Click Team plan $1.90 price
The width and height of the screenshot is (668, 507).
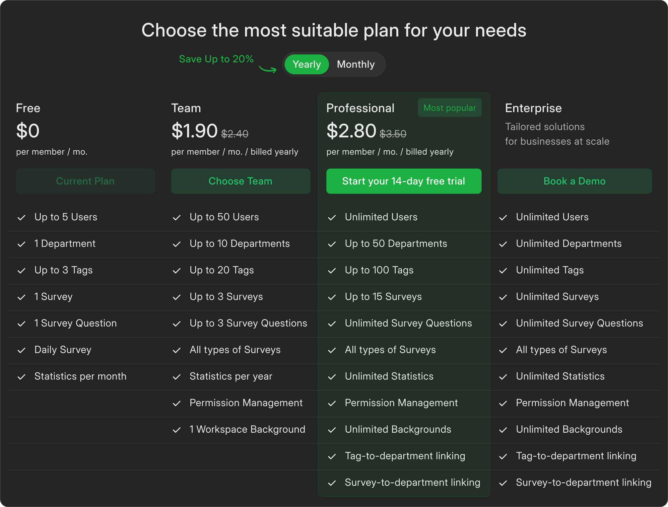194,131
